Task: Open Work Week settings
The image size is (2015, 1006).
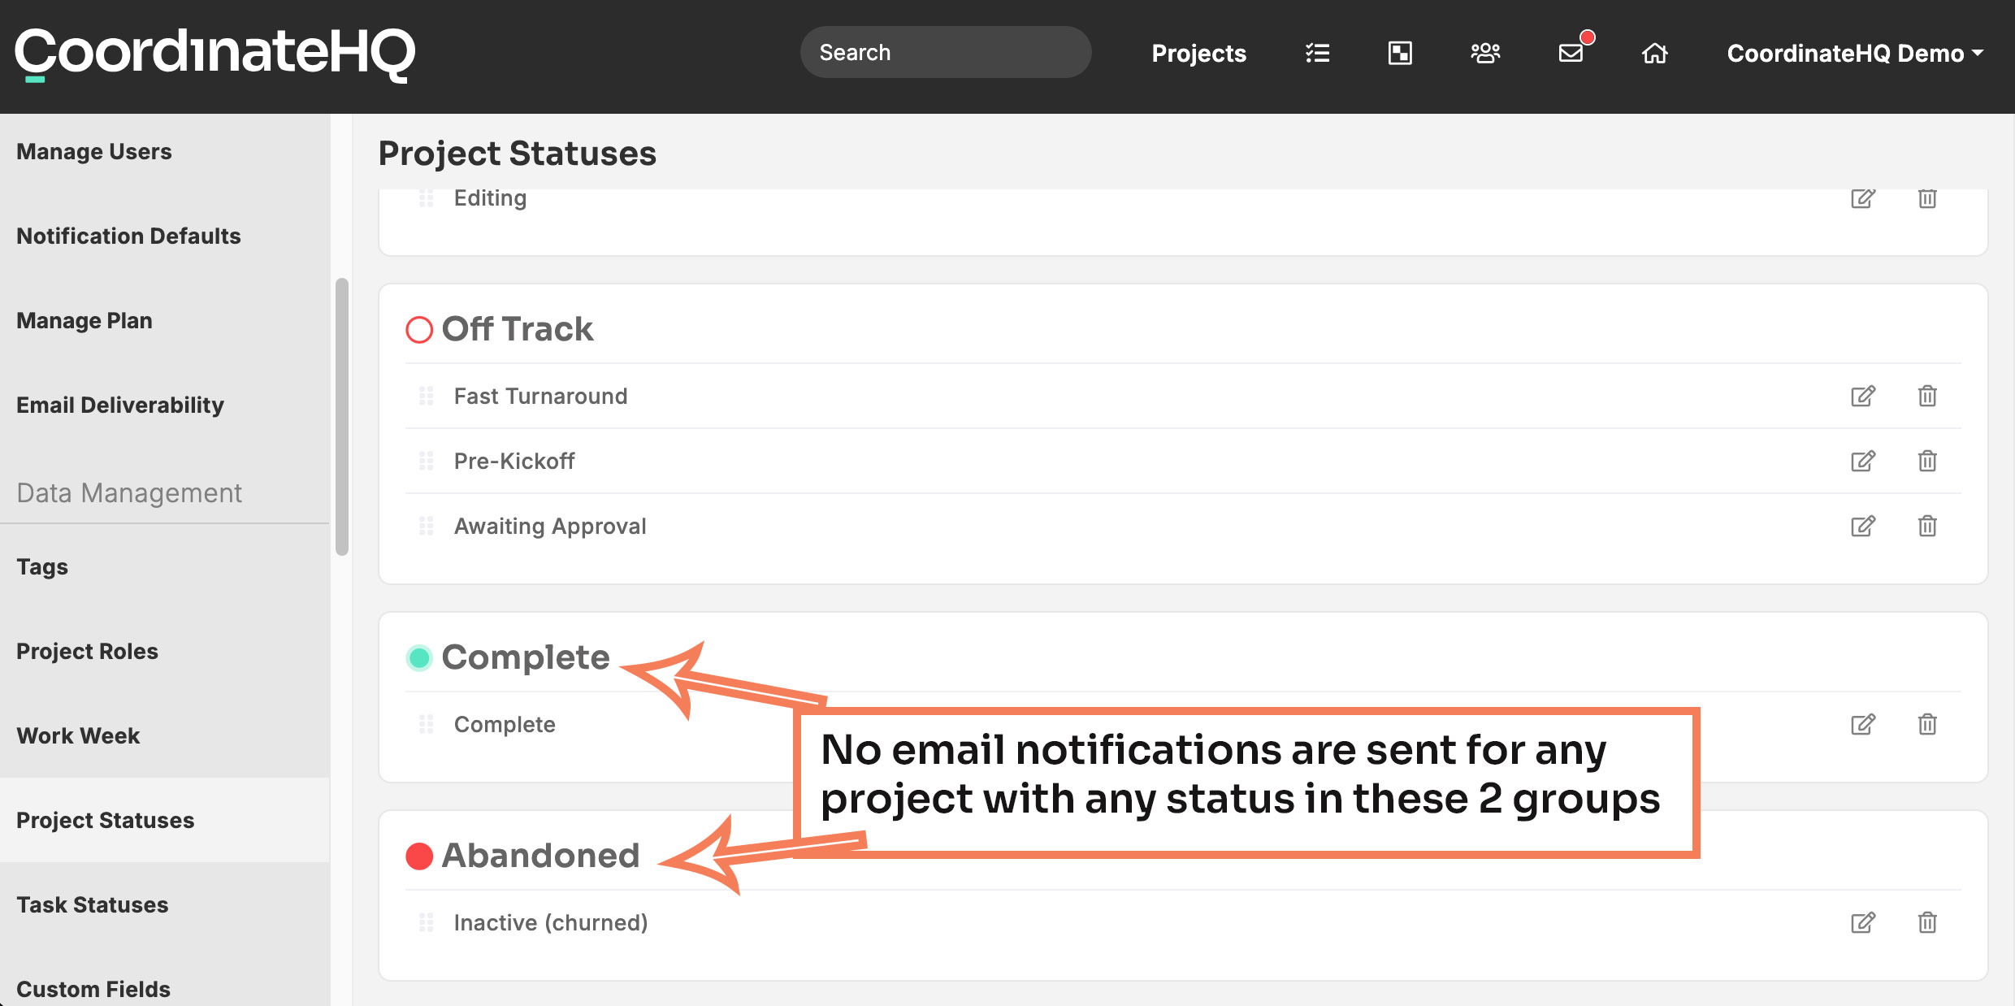Action: (78, 735)
